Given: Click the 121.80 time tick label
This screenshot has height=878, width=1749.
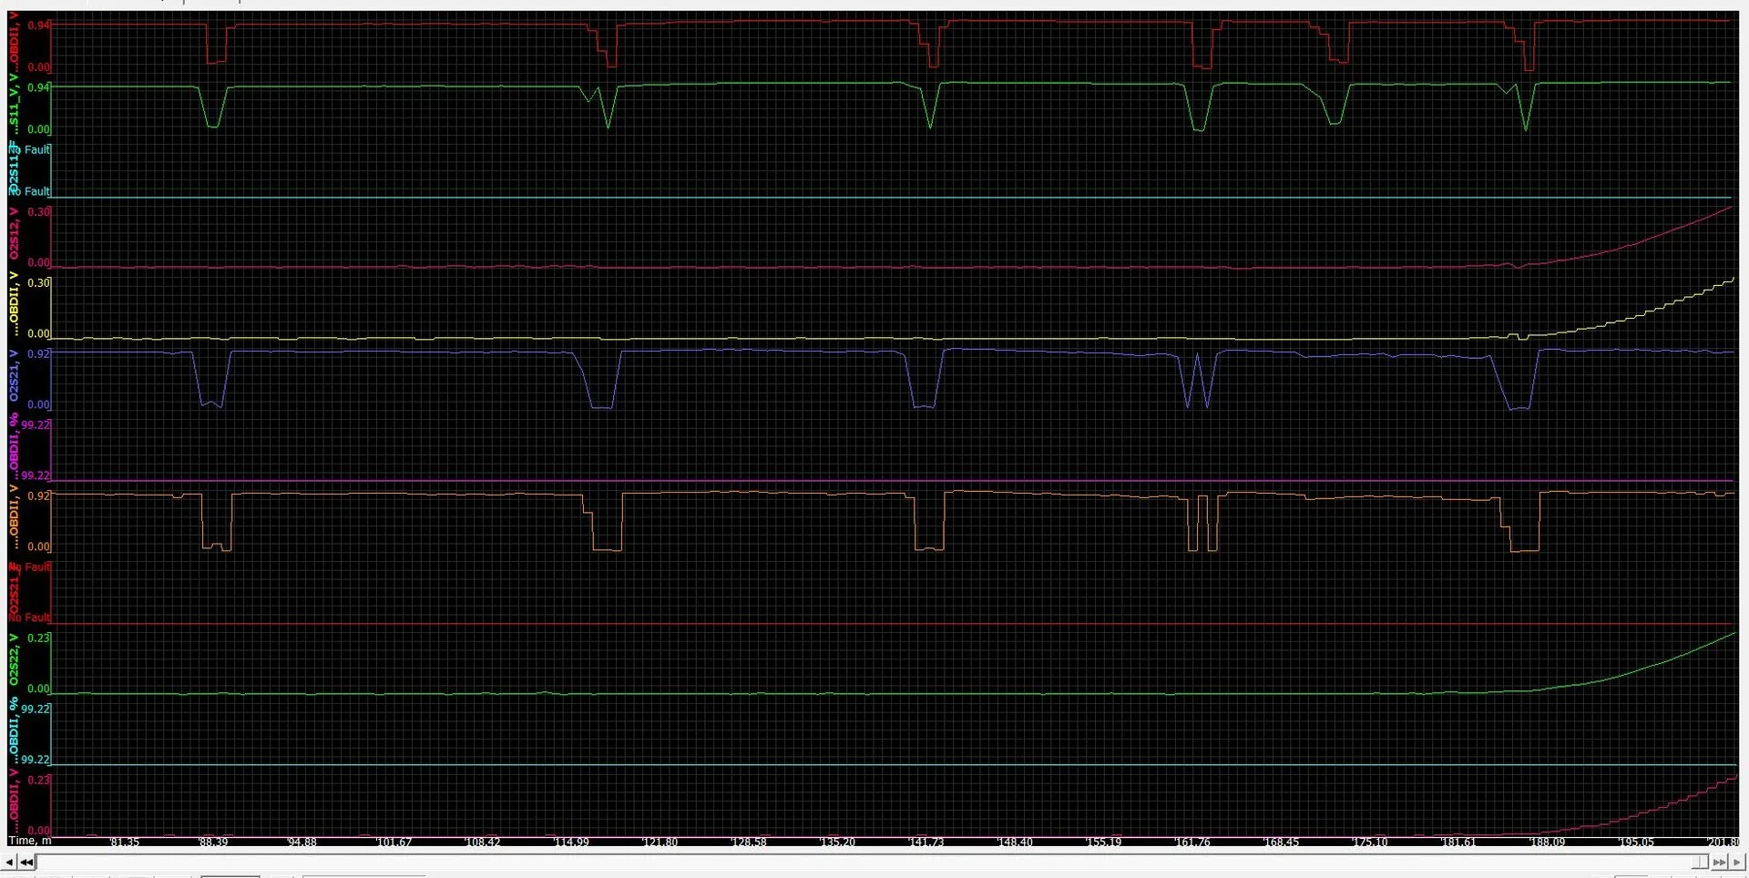Looking at the screenshot, I should (659, 842).
